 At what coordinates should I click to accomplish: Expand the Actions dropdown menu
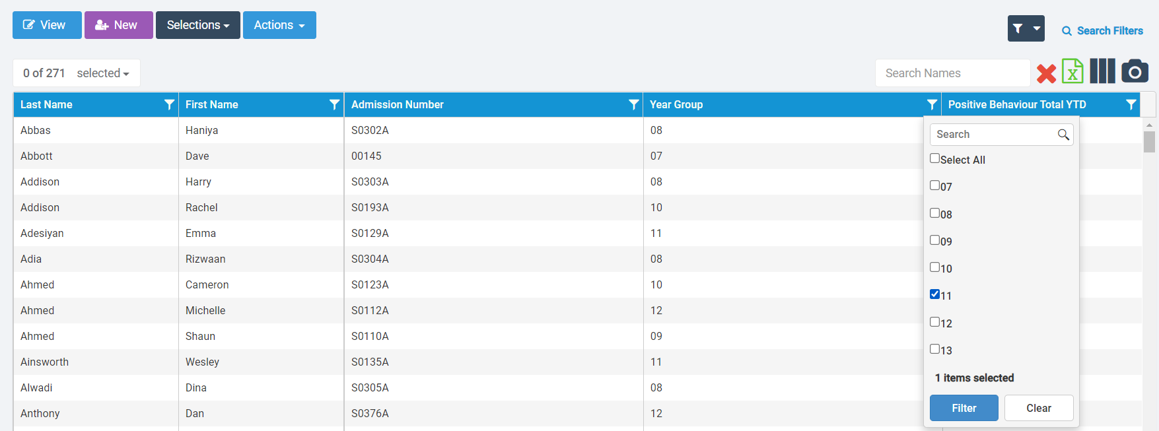279,25
